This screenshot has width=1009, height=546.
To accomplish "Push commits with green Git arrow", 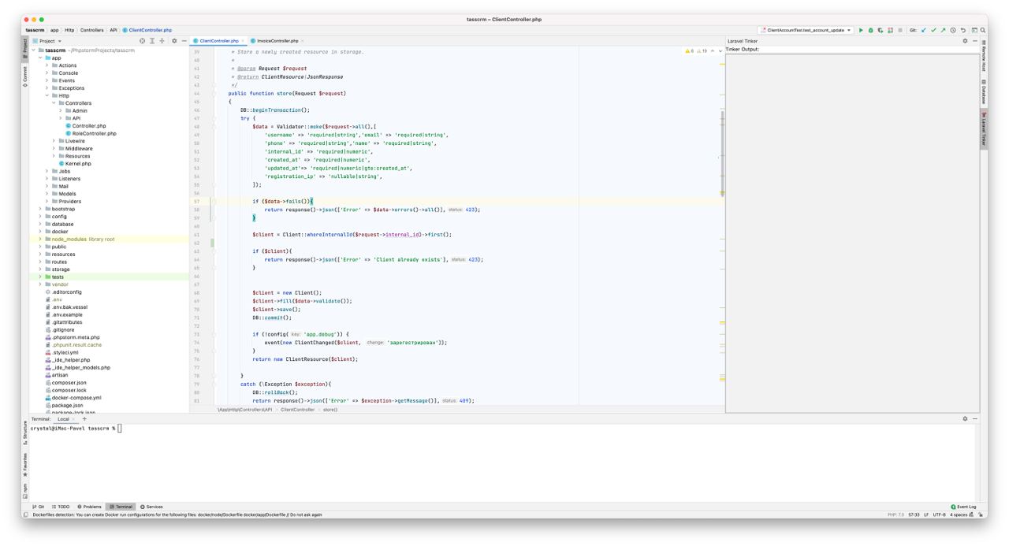I will [x=943, y=30].
